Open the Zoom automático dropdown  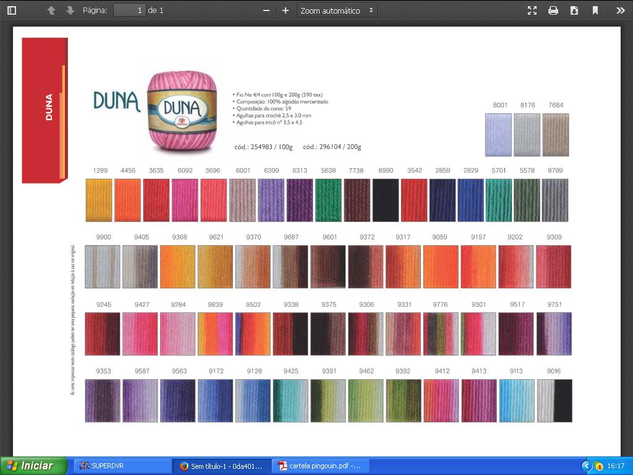tap(337, 11)
